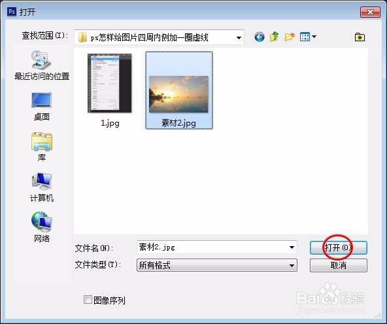Click the 文件名 input field

point(216,247)
